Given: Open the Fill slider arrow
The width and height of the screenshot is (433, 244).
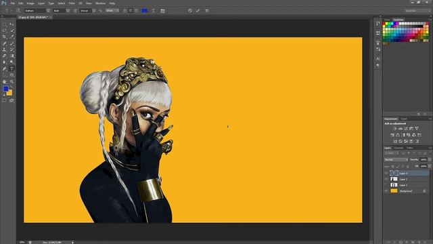Looking at the screenshot, I should 430,166.
